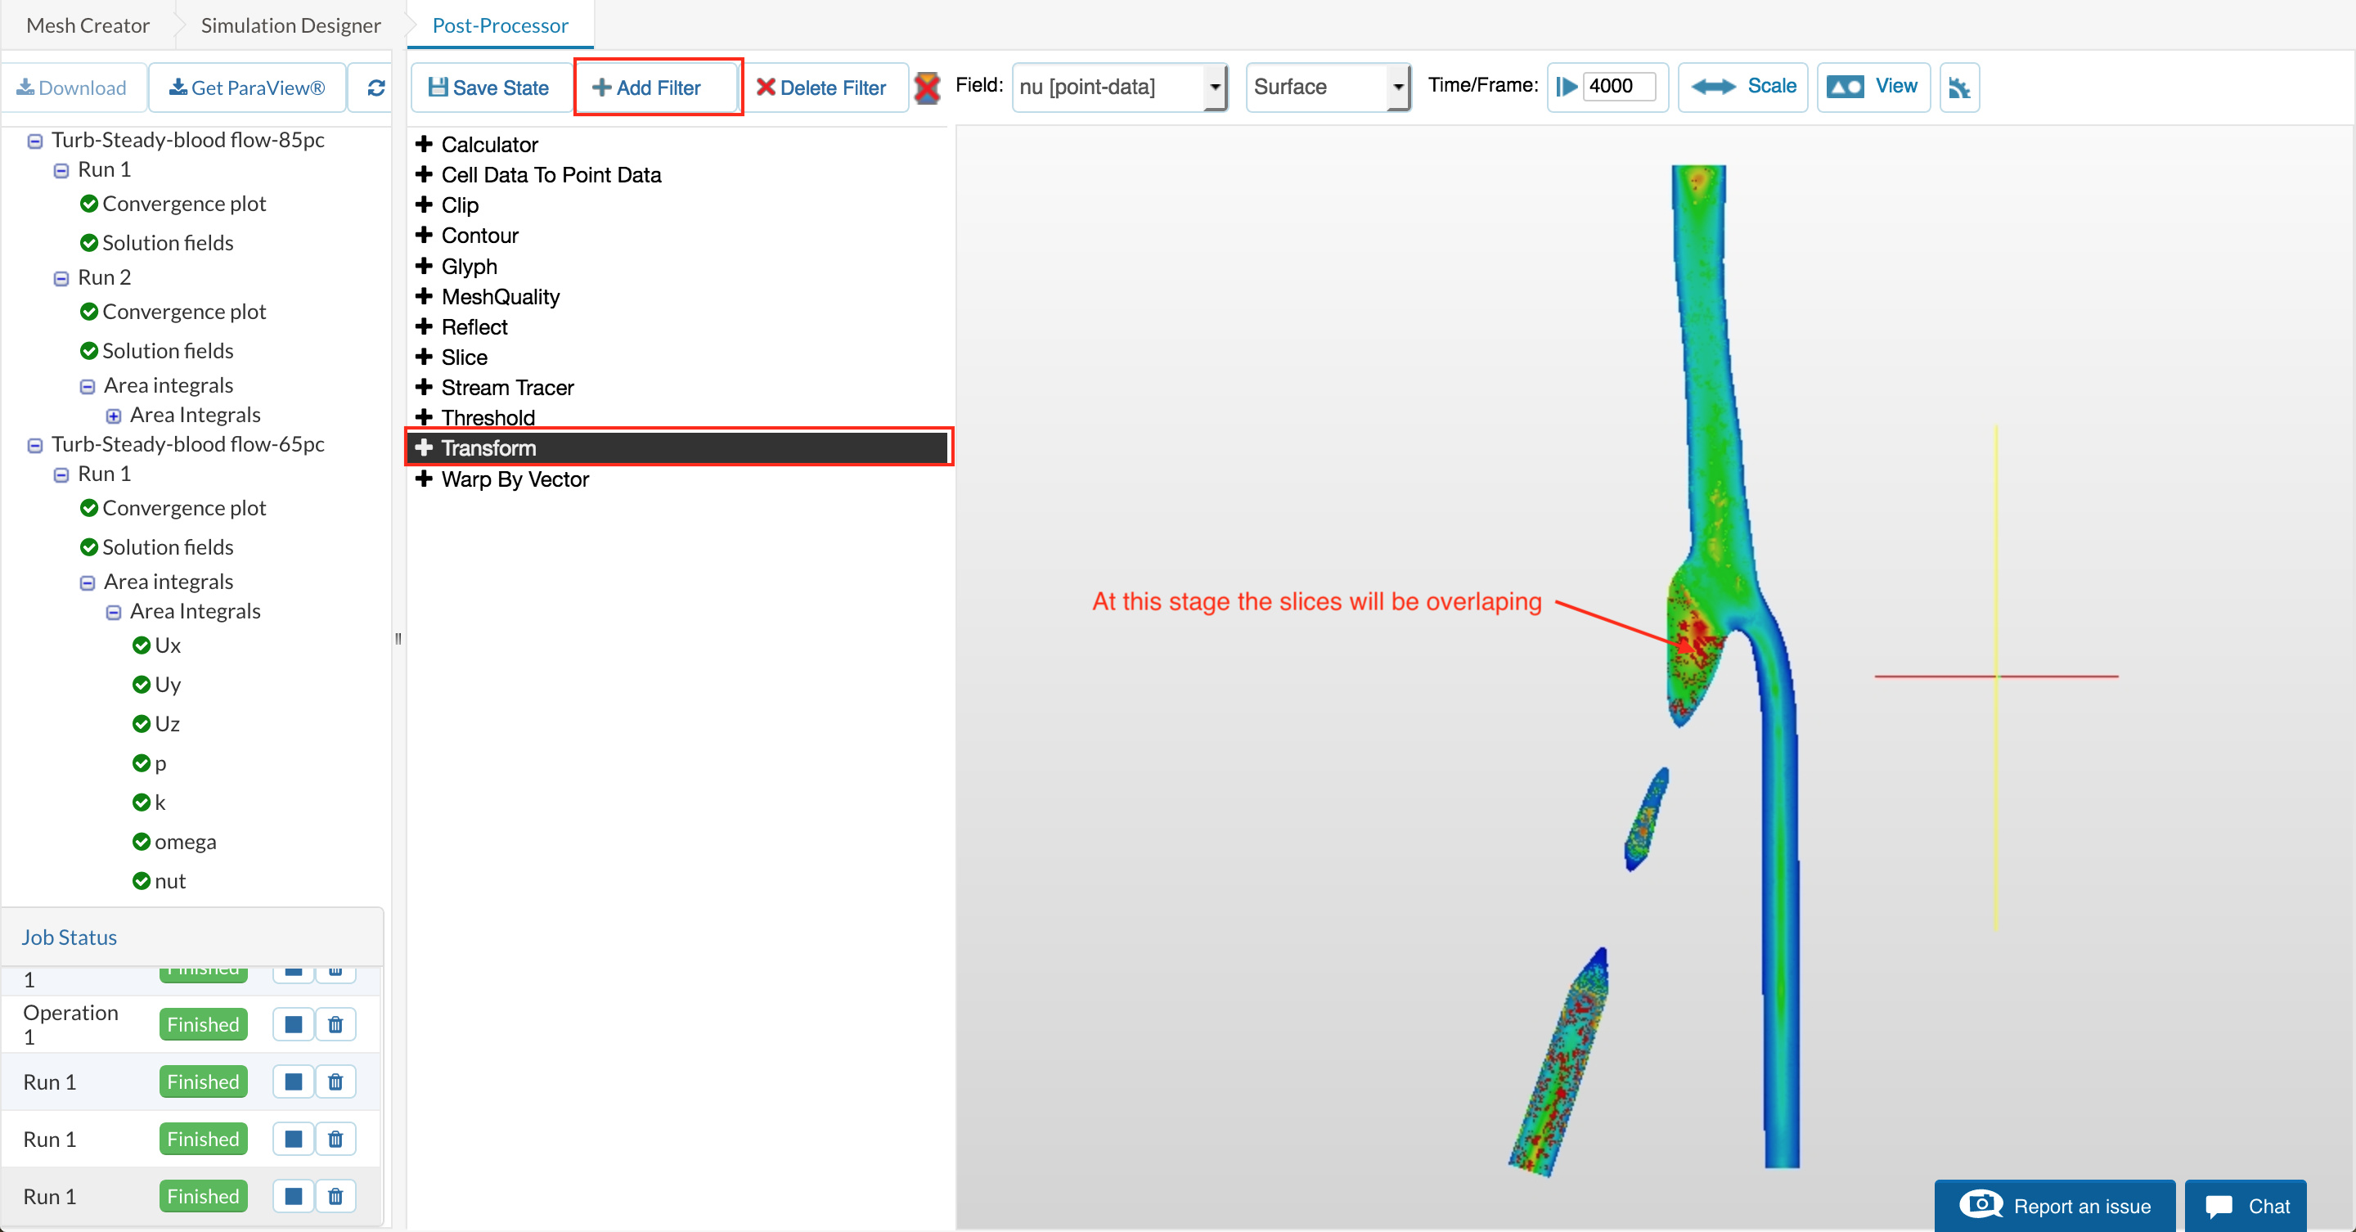Image resolution: width=2356 pixels, height=1232 pixels.
Task: Switch to the Mesh Creator tab
Action: [88, 25]
